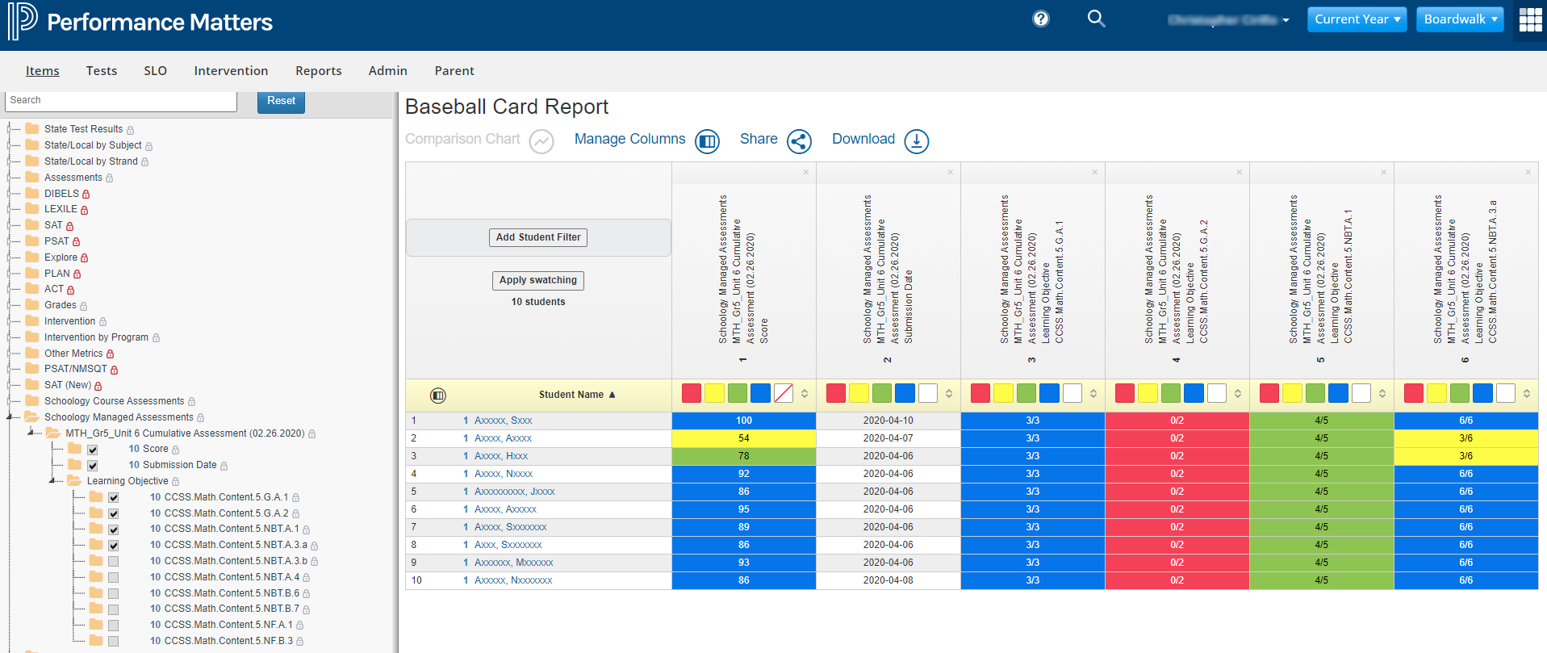Click the Share icon

coord(799,141)
